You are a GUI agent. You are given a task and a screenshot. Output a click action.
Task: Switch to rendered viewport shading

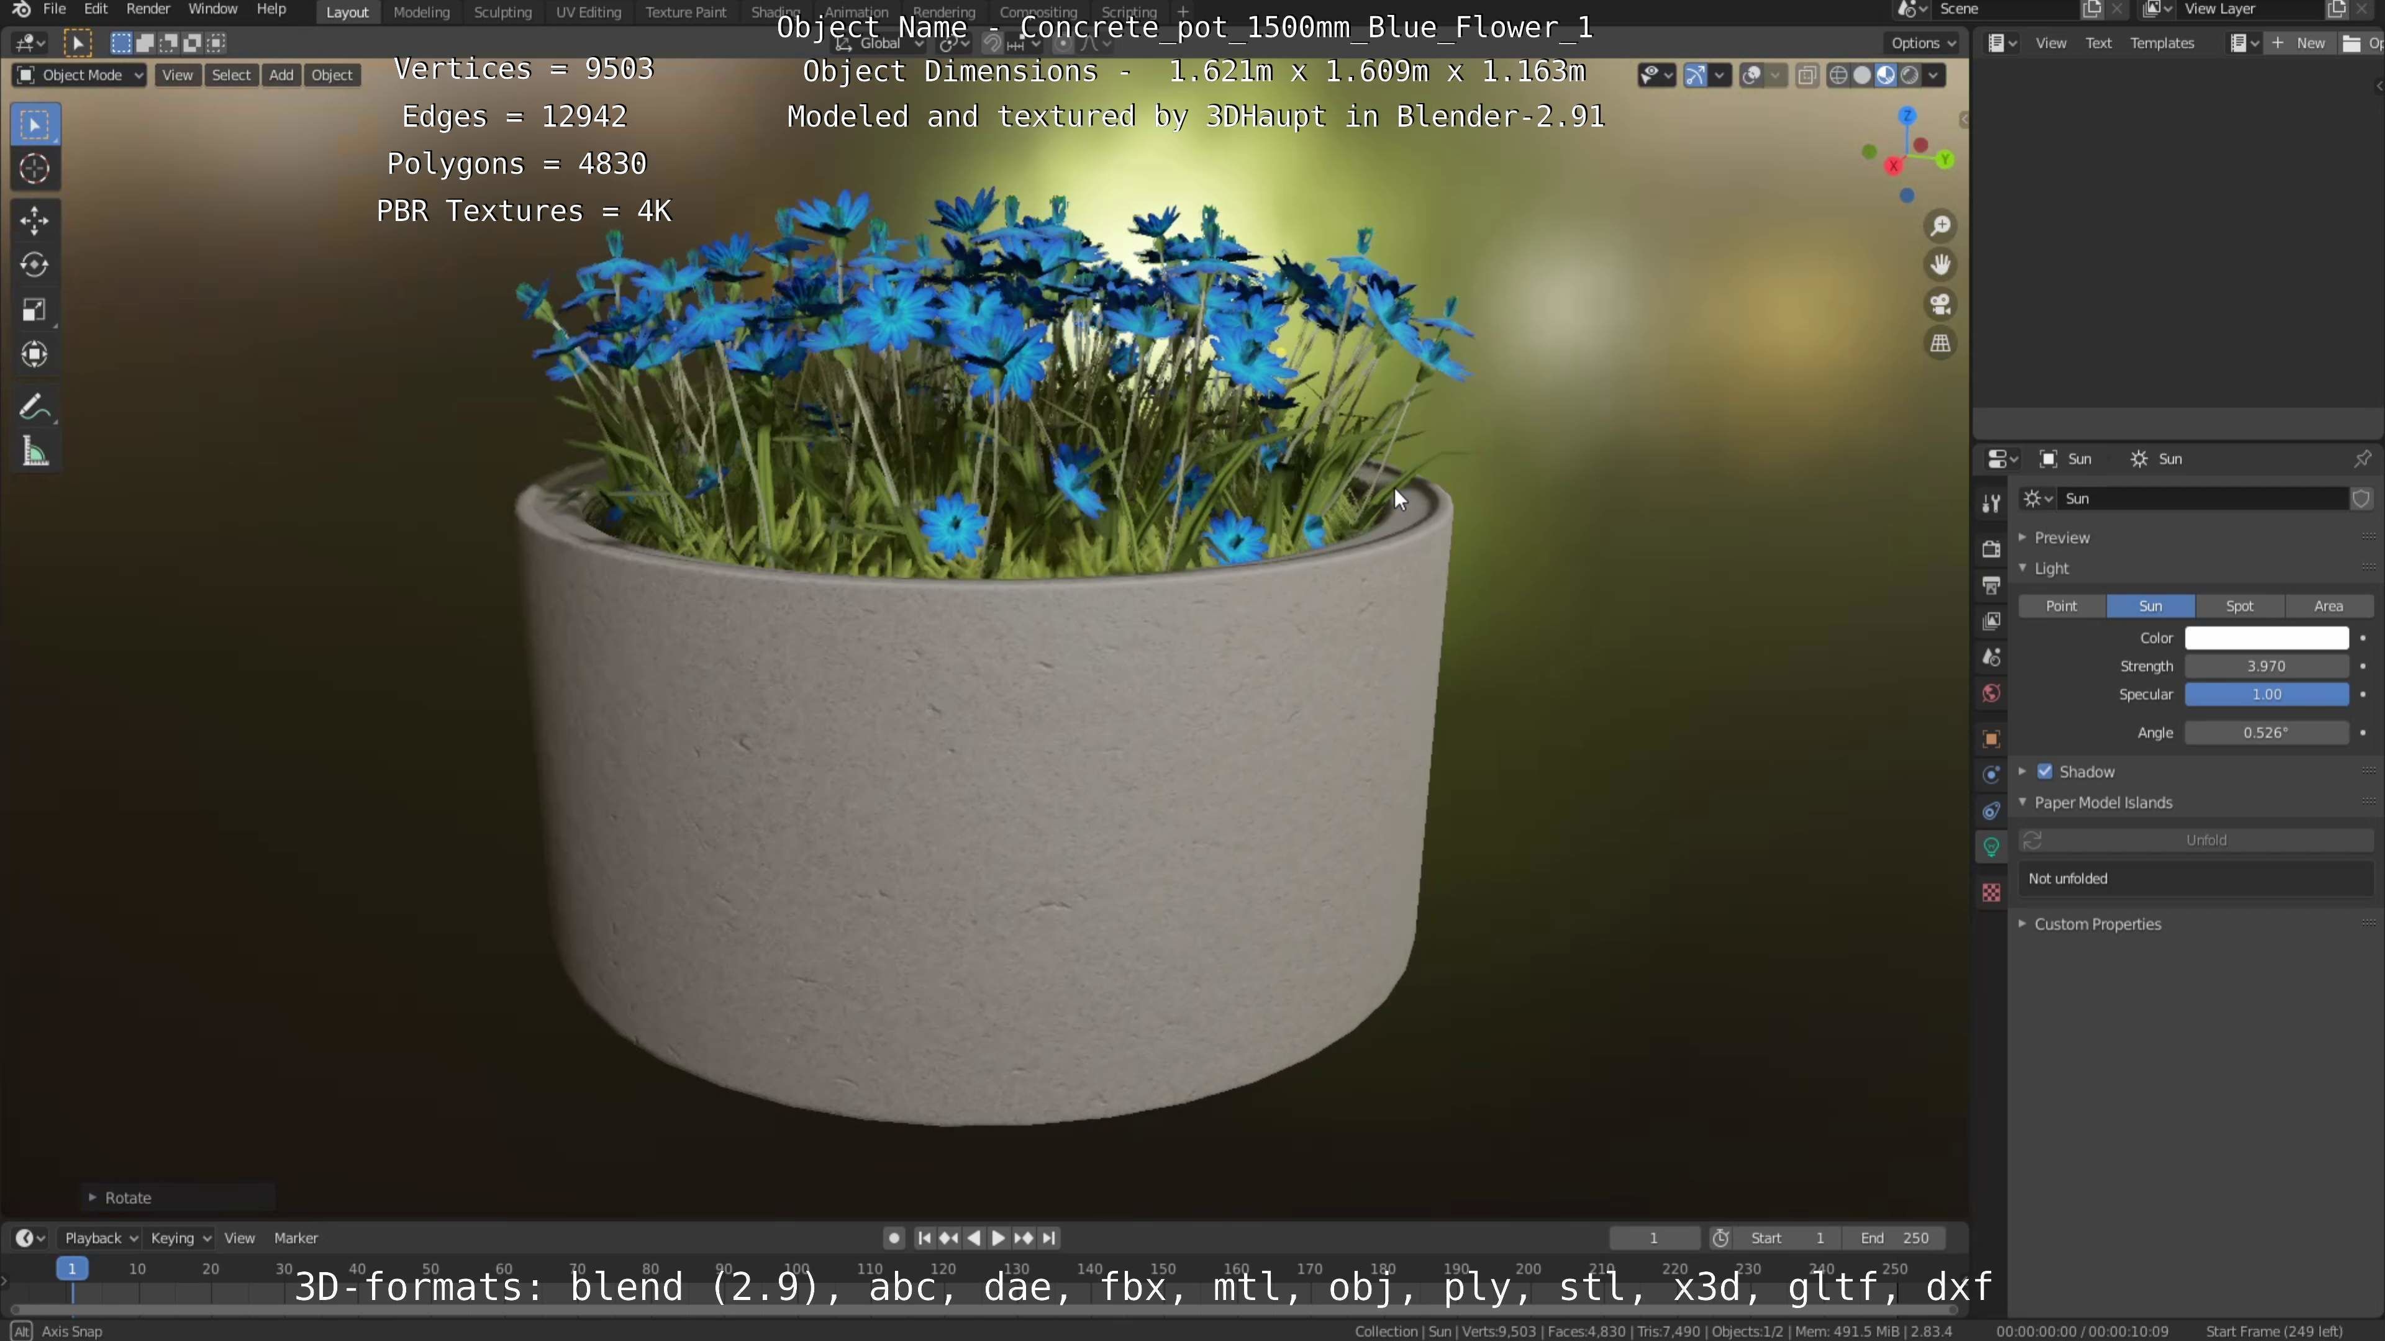pos(1909,75)
